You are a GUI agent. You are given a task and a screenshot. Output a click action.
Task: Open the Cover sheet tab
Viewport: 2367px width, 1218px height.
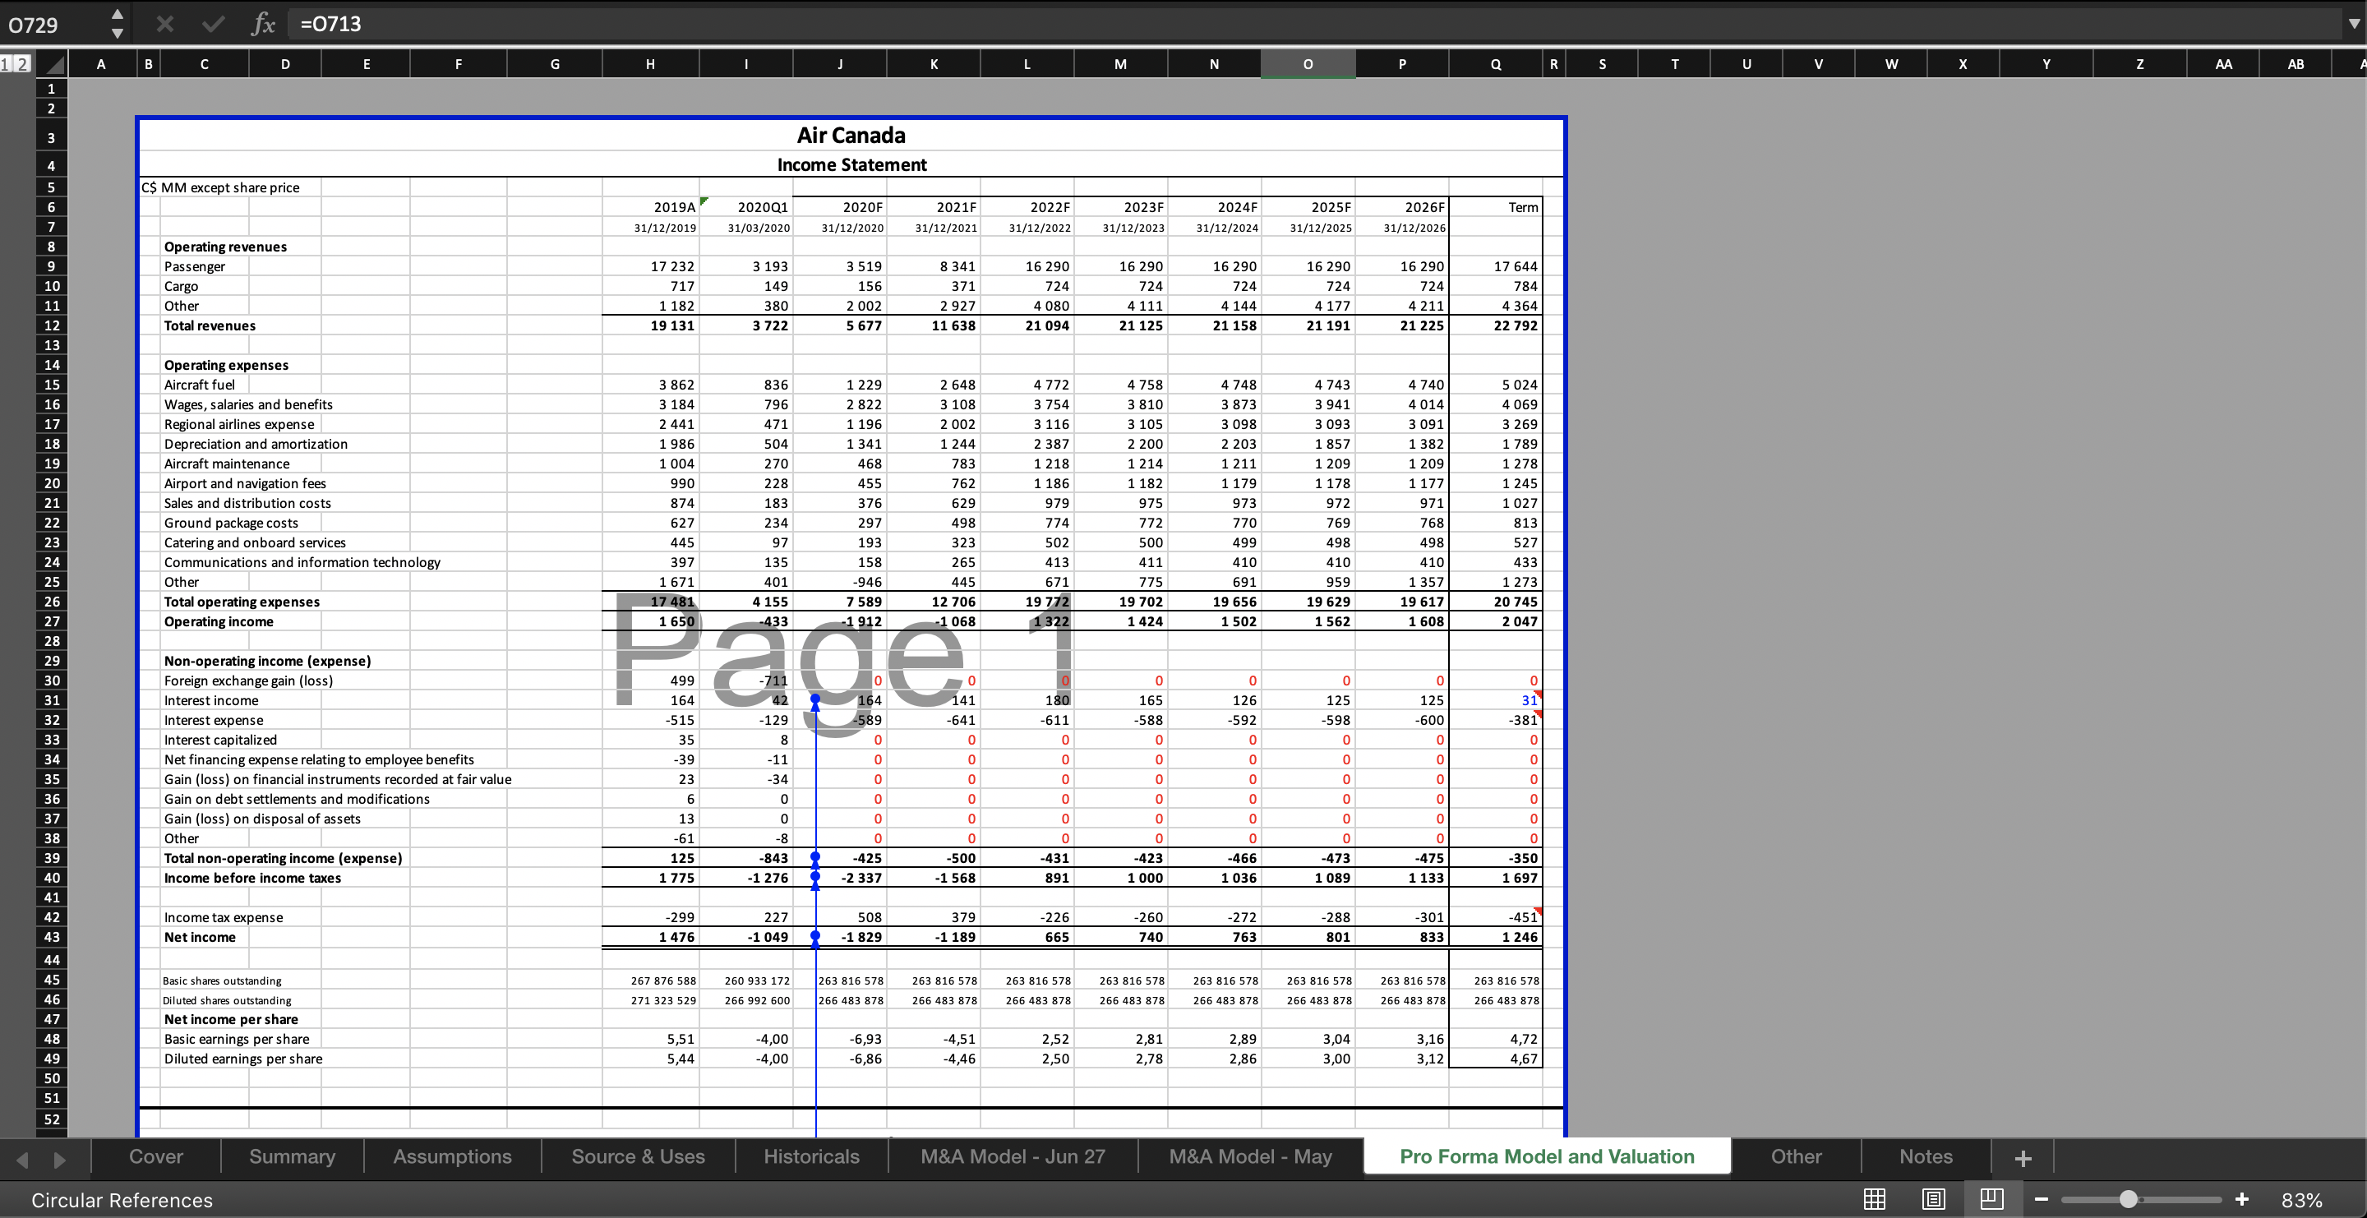(156, 1156)
